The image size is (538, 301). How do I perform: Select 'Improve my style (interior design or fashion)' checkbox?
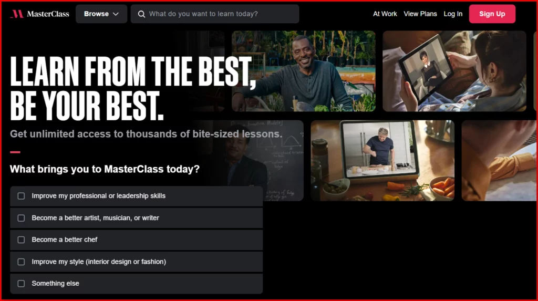[x=21, y=262]
